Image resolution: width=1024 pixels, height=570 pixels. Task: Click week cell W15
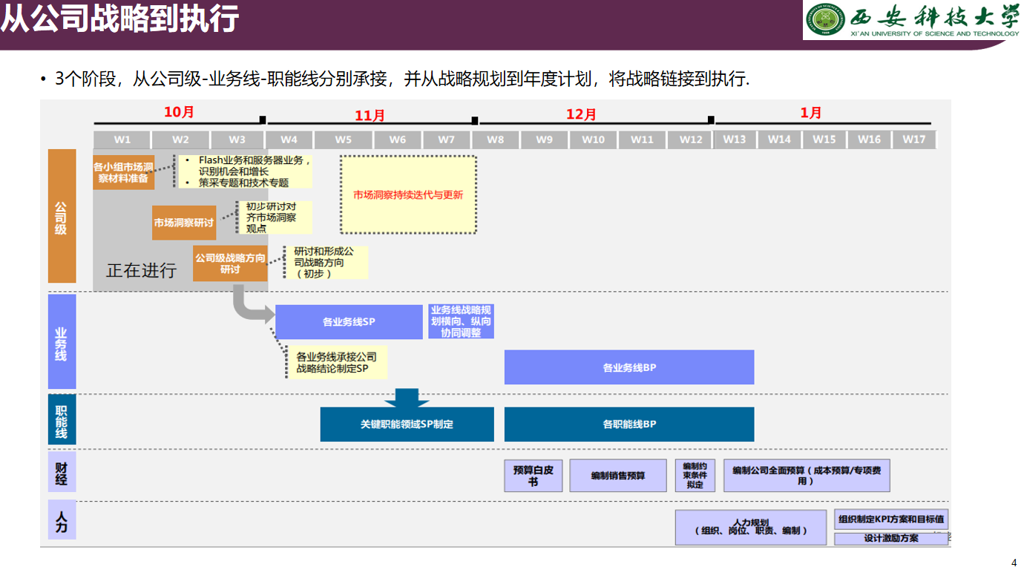pyautogui.click(x=824, y=140)
